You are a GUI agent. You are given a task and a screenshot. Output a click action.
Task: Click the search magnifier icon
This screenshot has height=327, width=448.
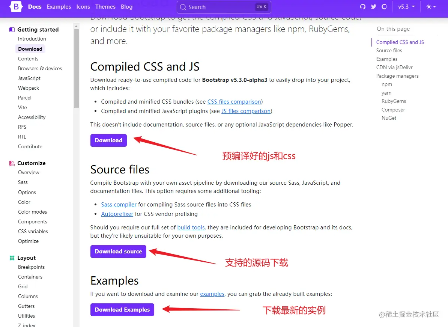point(183,7)
